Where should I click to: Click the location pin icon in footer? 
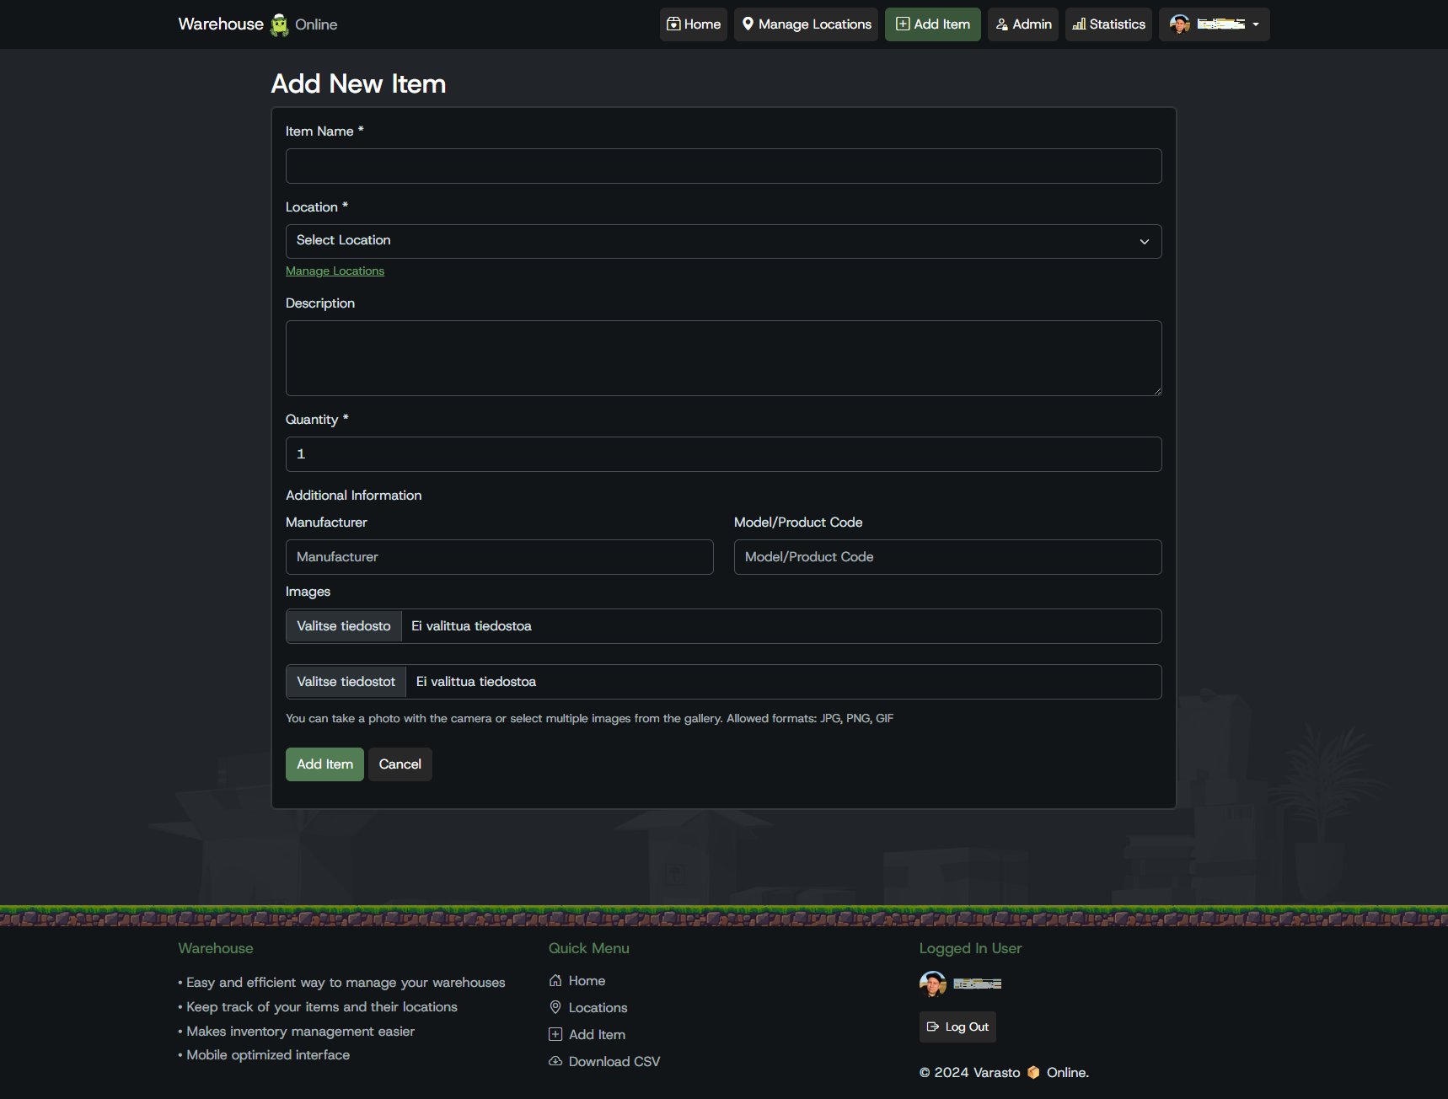[x=555, y=1007]
